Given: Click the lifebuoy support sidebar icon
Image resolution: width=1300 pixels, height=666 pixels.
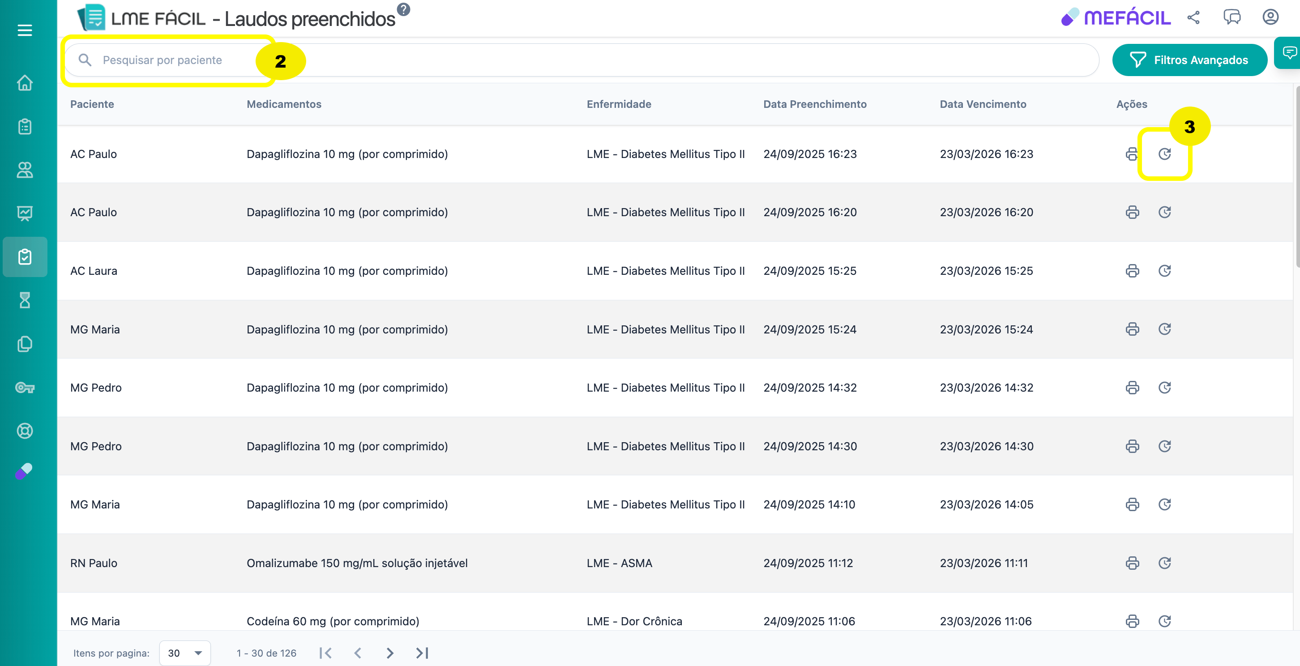Looking at the screenshot, I should click(25, 431).
